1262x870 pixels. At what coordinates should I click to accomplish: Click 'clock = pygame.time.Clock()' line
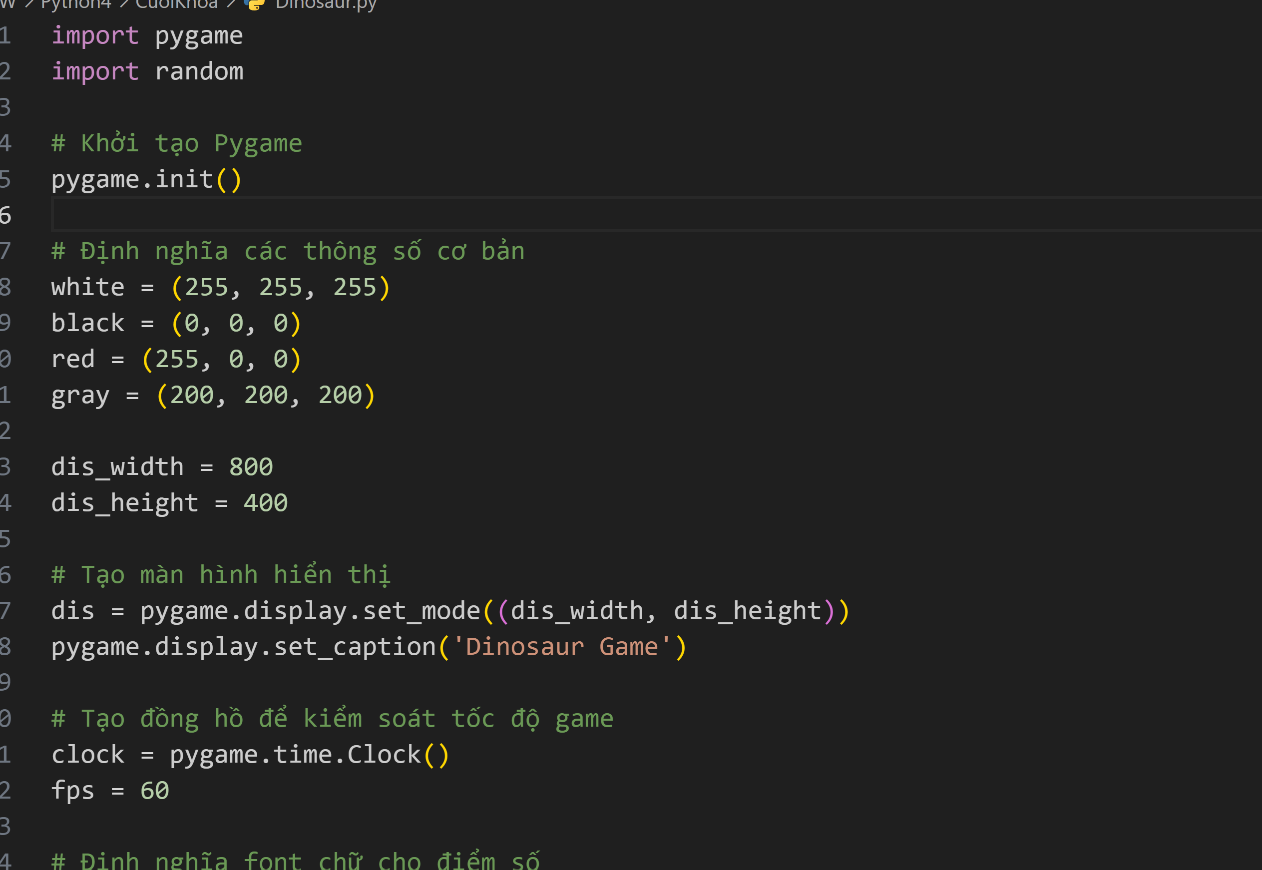tap(250, 755)
